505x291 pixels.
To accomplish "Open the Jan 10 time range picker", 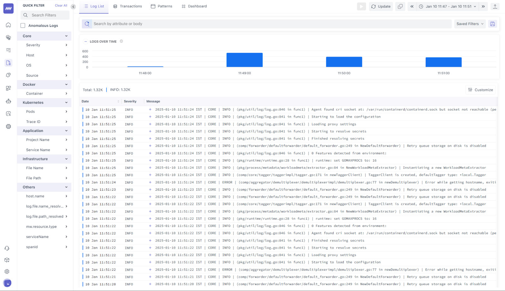I will [447, 6].
